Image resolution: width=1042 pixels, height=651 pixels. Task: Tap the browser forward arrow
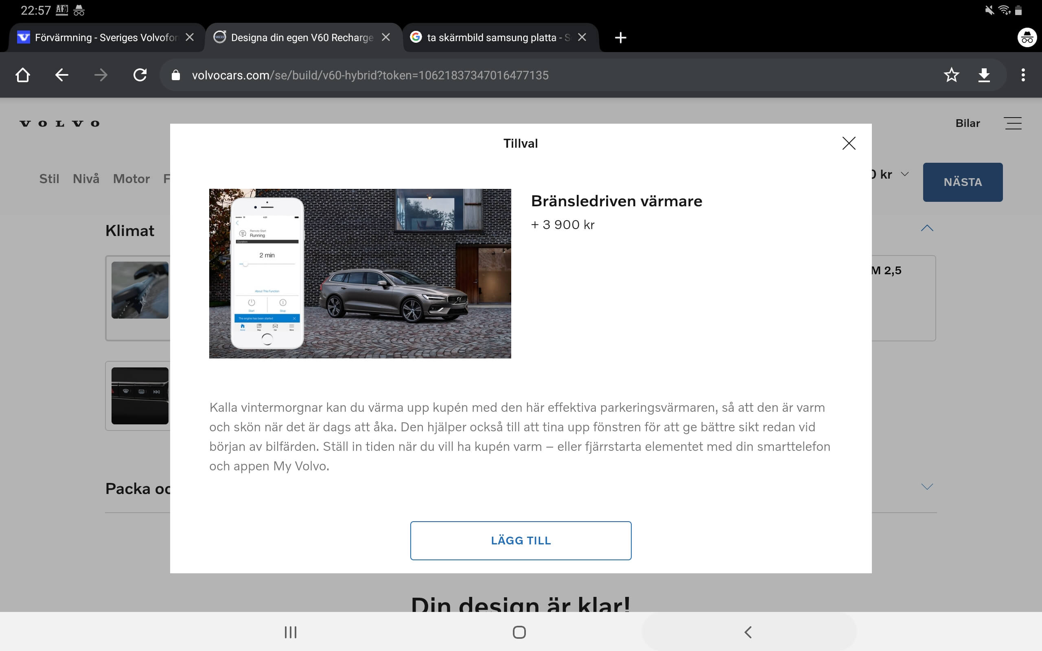101,75
